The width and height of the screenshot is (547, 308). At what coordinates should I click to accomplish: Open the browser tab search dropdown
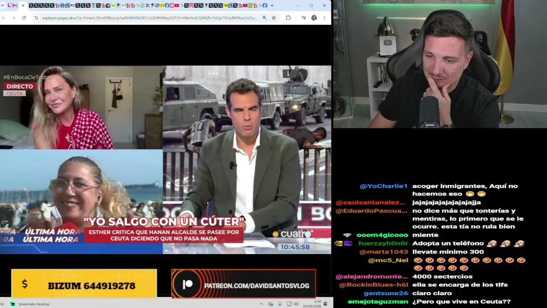tap(3, 6)
